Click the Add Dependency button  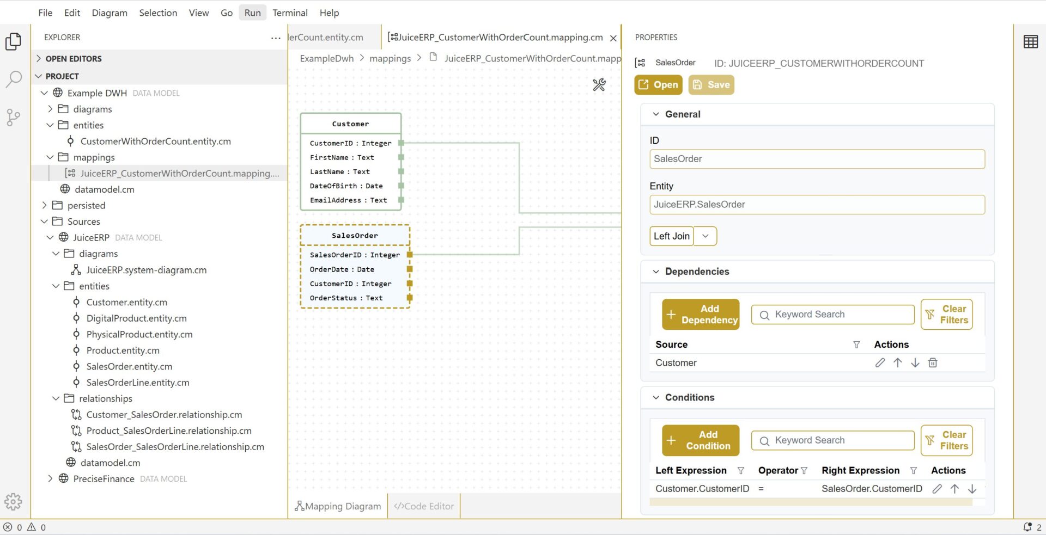tap(701, 315)
